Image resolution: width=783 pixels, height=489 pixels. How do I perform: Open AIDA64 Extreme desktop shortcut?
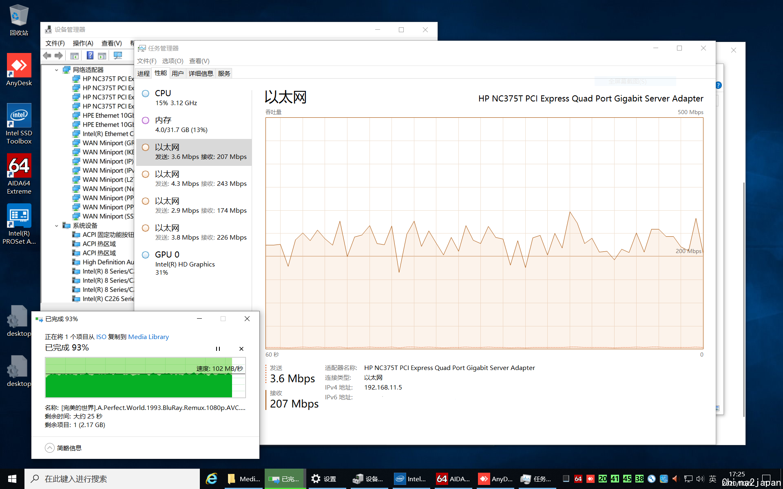19,174
